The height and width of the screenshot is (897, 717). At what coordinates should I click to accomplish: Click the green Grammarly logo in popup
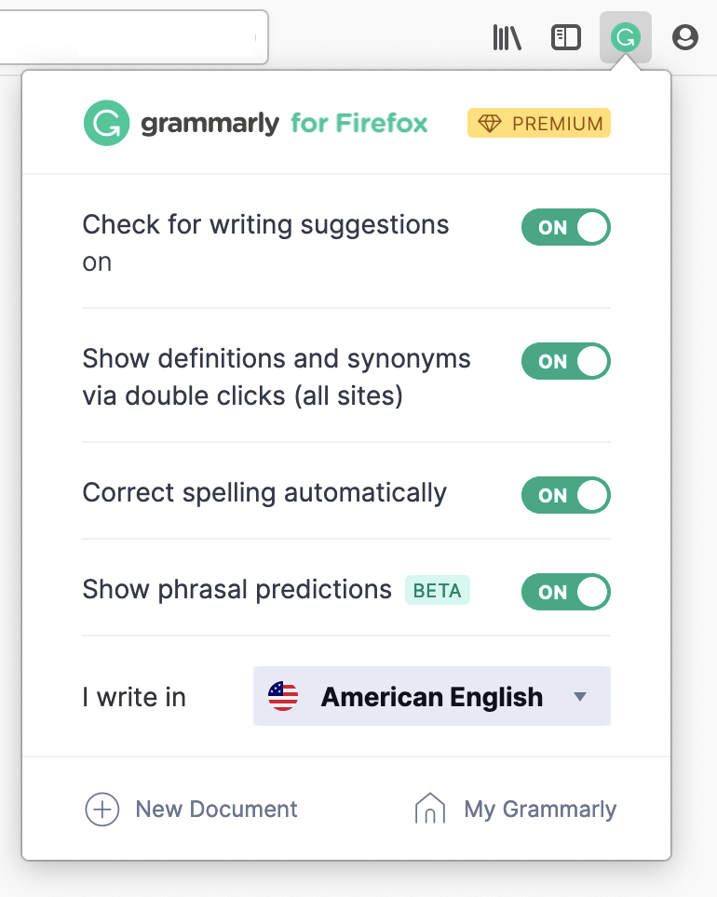coord(106,123)
